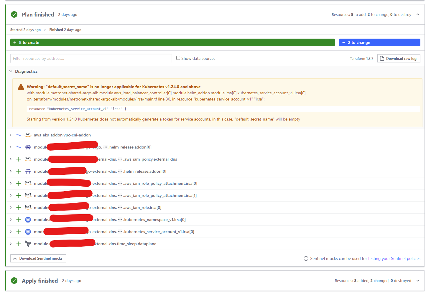This screenshot has width=431, height=295.
Task: Click the green checkmark next to Plan finished
Action: (x=14, y=14)
